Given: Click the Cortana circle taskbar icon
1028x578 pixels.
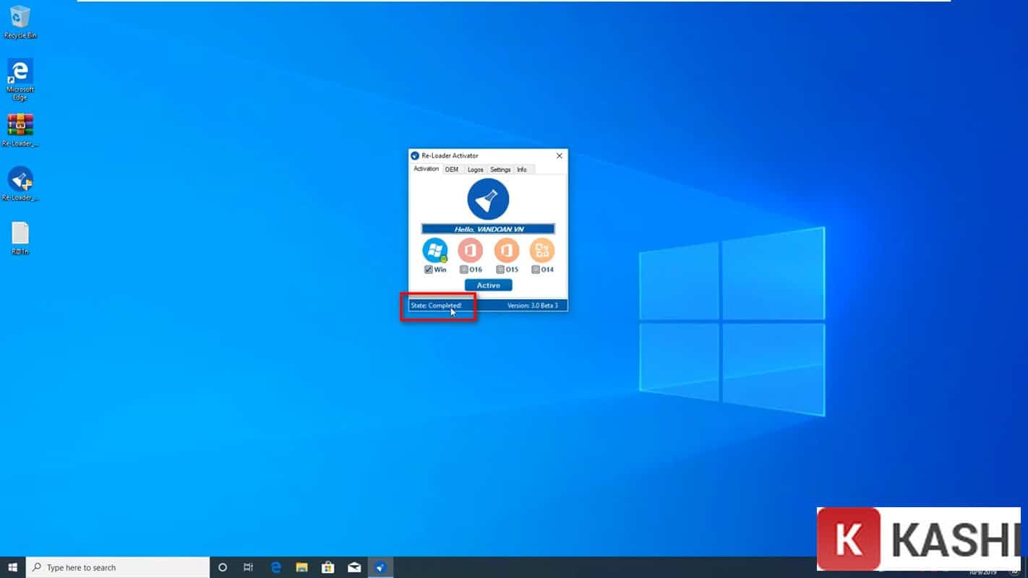Looking at the screenshot, I should [x=223, y=567].
